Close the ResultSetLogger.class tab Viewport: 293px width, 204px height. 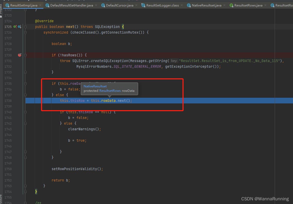(x=182, y=5)
